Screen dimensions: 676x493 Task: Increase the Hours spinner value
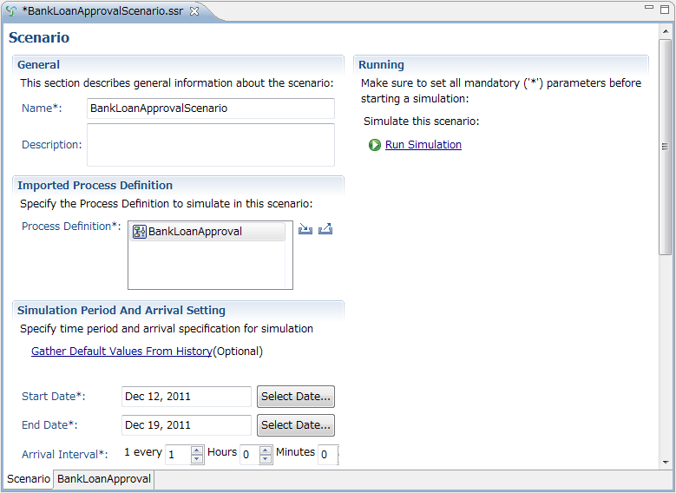coord(266,450)
